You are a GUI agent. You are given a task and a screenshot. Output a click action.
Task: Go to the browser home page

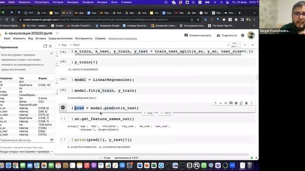(x=13, y=19)
